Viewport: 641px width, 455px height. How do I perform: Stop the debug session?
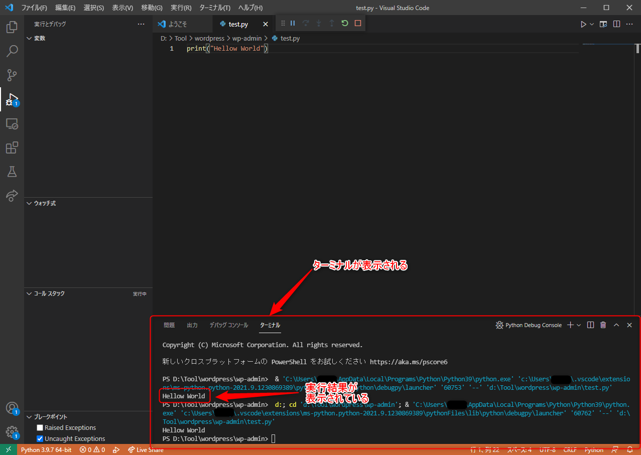(x=358, y=23)
